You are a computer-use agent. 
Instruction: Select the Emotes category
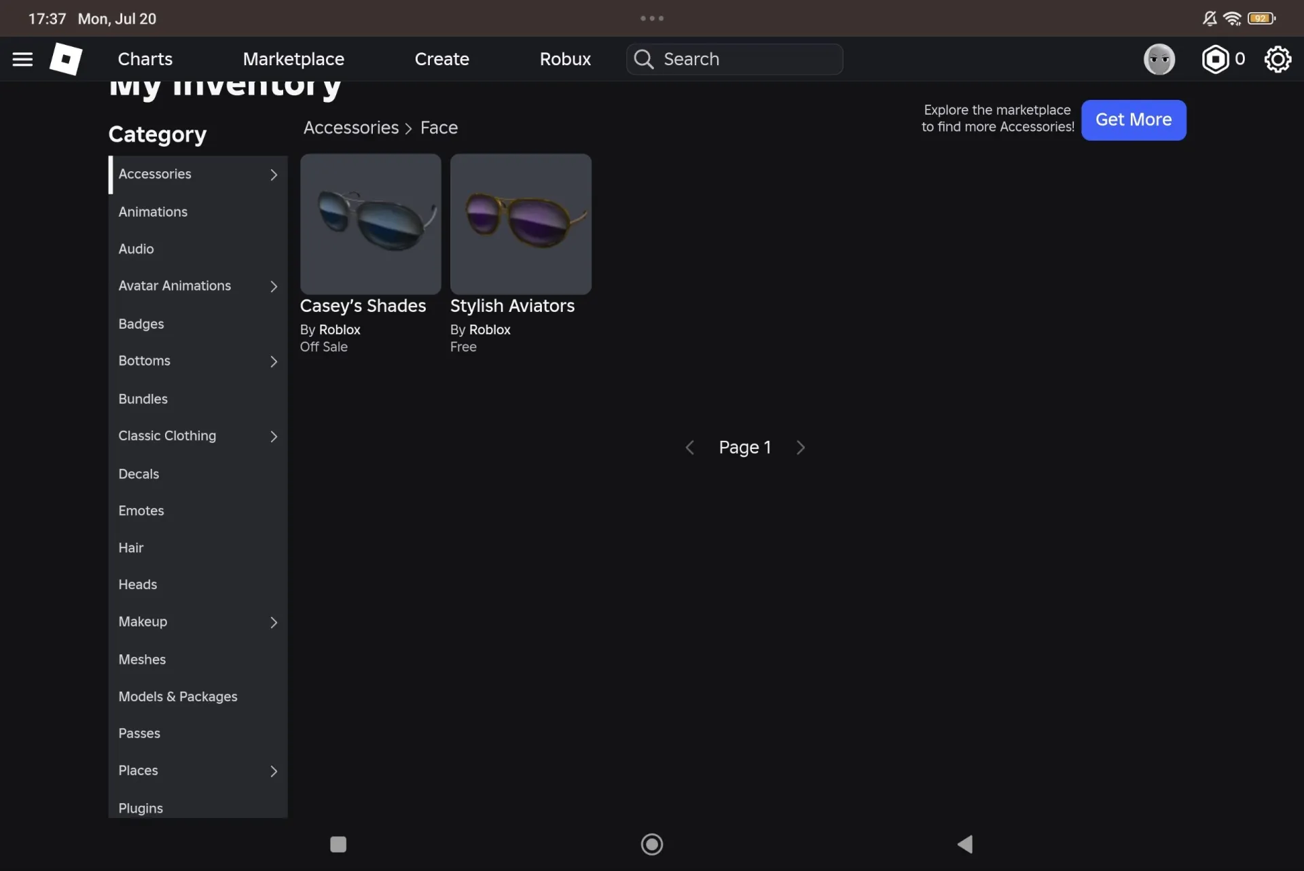point(198,511)
